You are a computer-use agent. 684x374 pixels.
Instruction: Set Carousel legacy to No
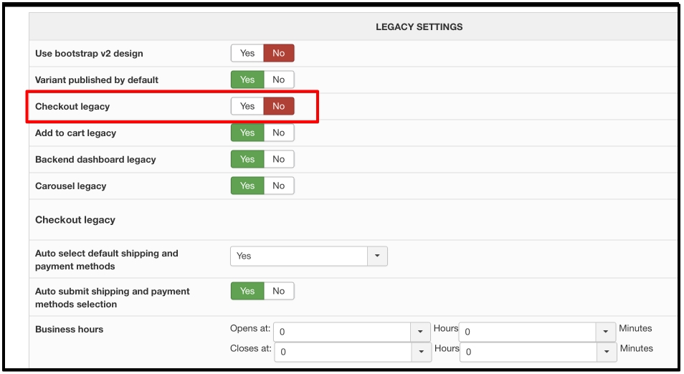click(x=279, y=186)
